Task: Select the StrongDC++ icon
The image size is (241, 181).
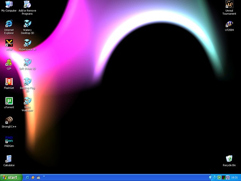Action: 9,122
